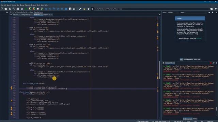This screenshot has height=122, width=218.
Task: Go back to previous directory
Action: [x=89, y=9]
